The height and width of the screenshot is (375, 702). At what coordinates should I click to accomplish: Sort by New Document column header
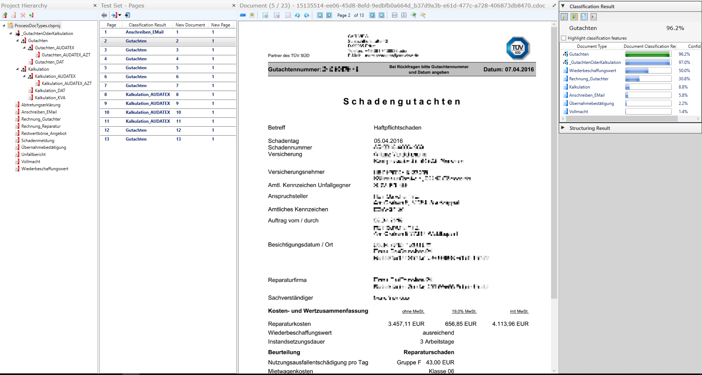click(190, 25)
